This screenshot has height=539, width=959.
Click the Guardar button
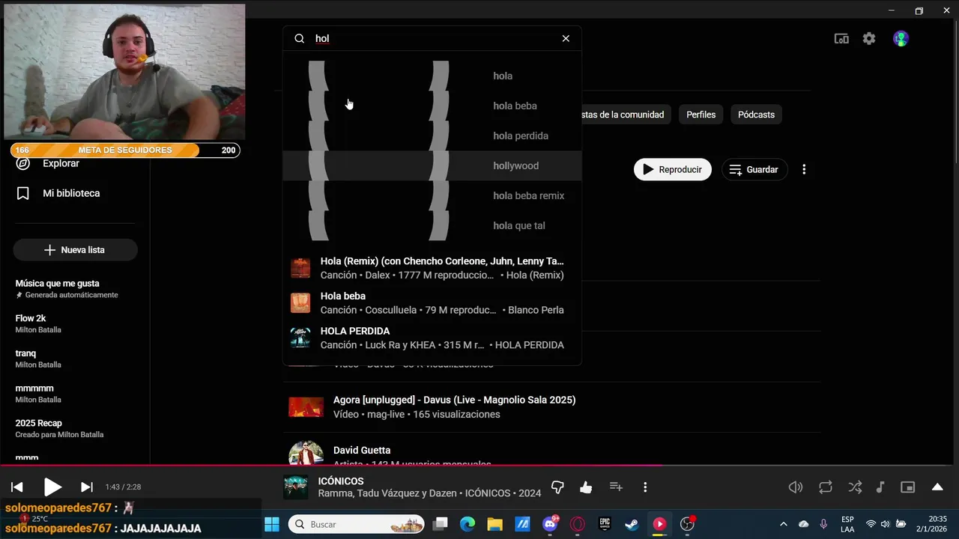point(754,169)
